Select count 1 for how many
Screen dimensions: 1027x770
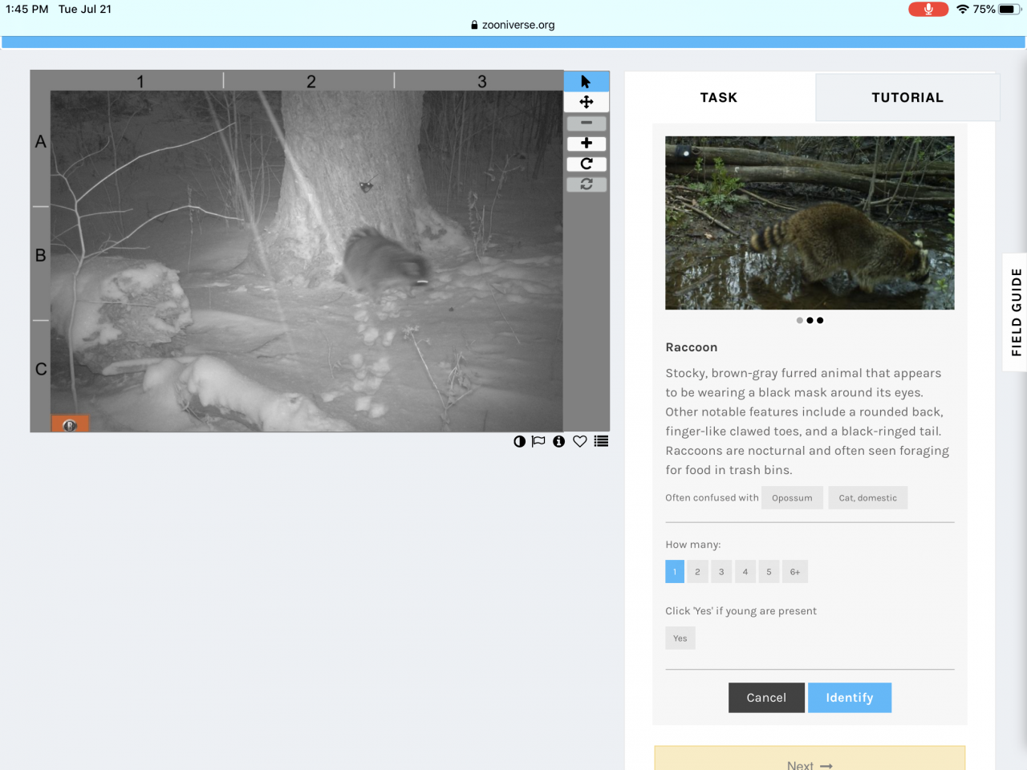coord(675,572)
